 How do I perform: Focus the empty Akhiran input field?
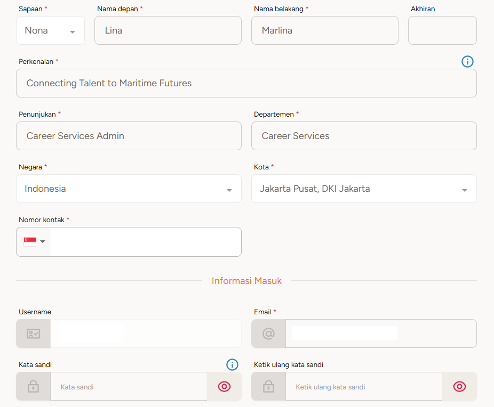tap(442, 31)
